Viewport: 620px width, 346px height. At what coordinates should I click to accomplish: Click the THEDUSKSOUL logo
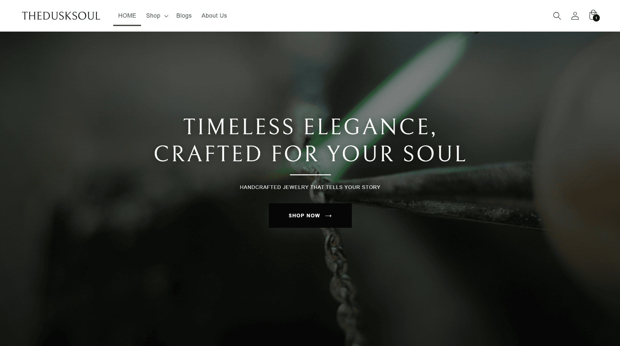coord(61,16)
